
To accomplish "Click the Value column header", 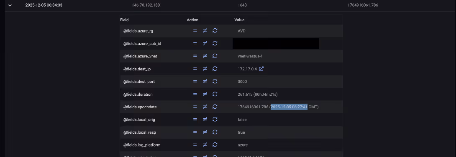I will coord(239,20).
